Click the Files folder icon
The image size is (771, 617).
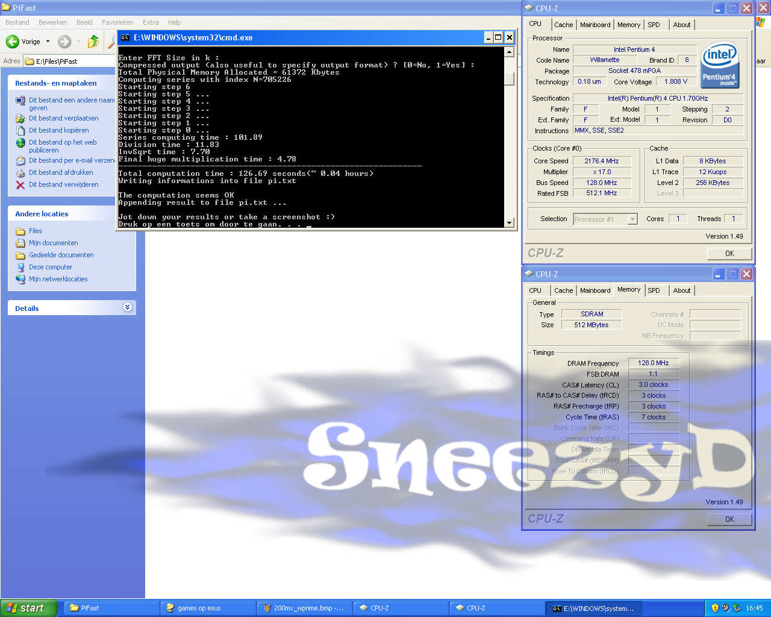[x=20, y=231]
